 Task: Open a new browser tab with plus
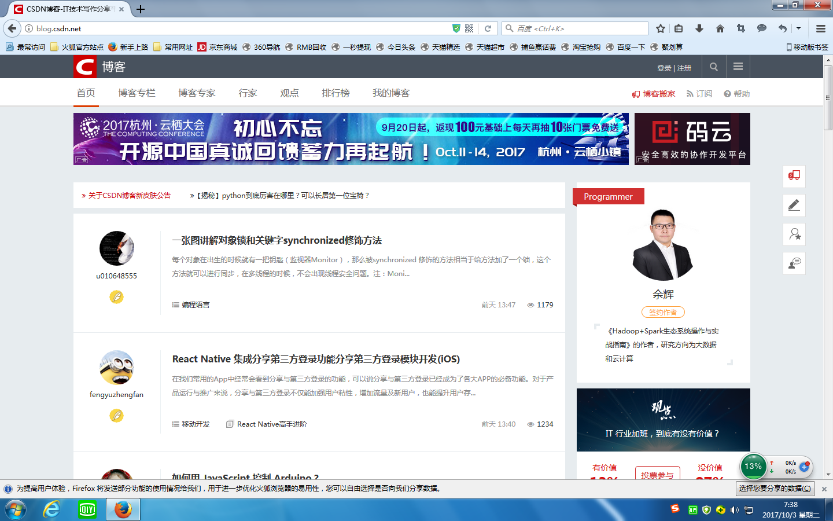[141, 9]
